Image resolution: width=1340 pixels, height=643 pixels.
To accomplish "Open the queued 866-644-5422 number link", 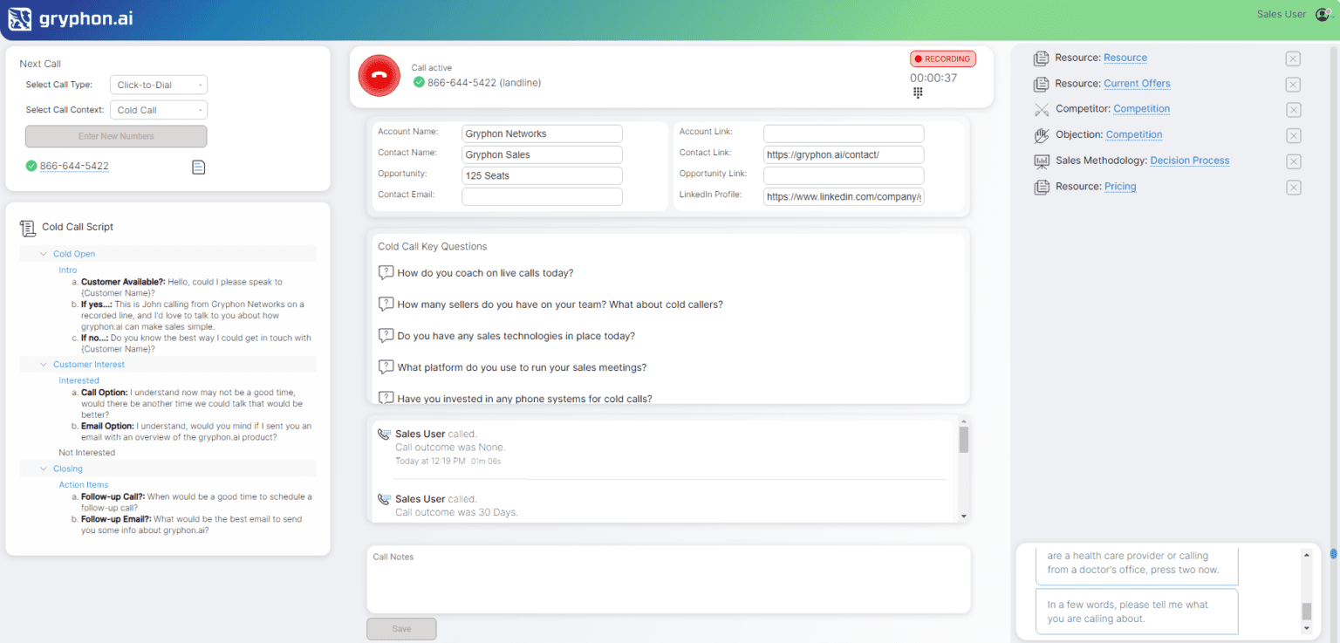I will pyautogui.click(x=74, y=166).
